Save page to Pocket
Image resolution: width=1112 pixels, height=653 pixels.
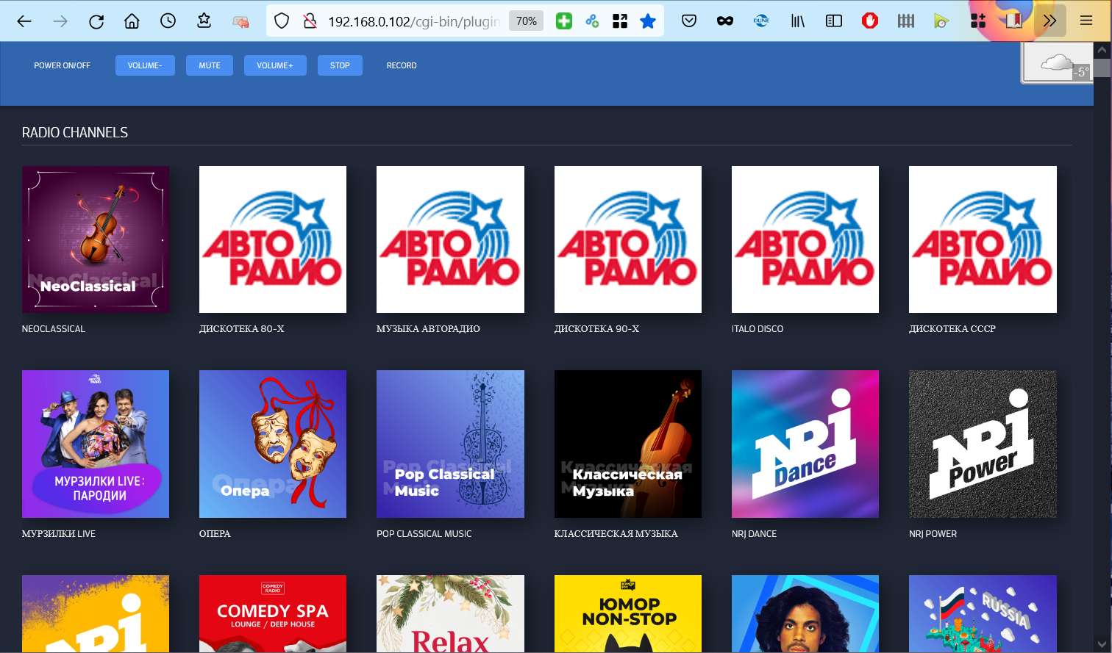coord(689,21)
